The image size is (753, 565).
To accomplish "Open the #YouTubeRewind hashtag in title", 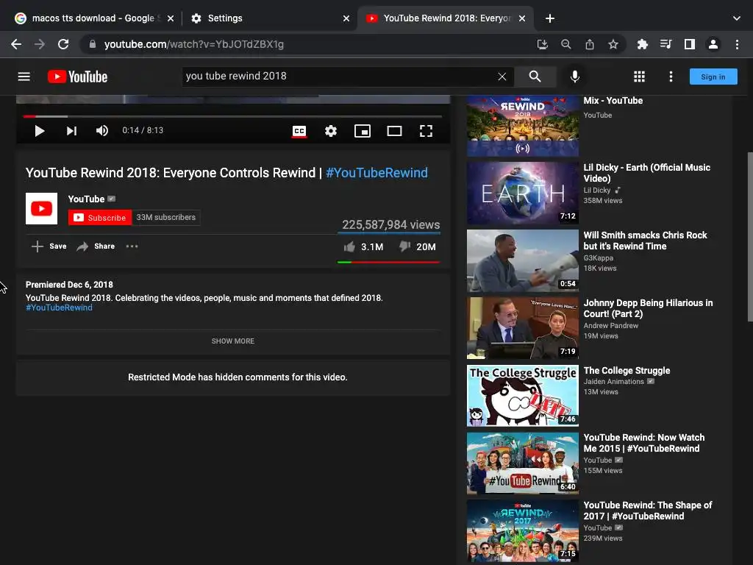I will (376, 173).
